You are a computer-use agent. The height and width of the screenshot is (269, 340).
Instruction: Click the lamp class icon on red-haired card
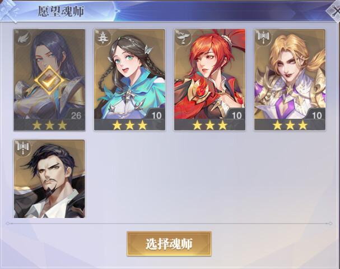pos(183,38)
